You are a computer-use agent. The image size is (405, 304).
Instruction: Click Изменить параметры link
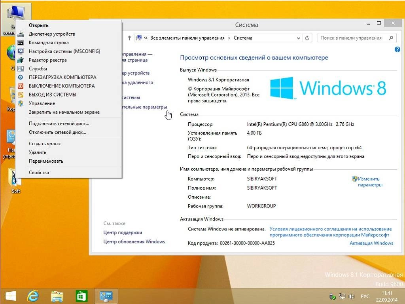coord(370,182)
